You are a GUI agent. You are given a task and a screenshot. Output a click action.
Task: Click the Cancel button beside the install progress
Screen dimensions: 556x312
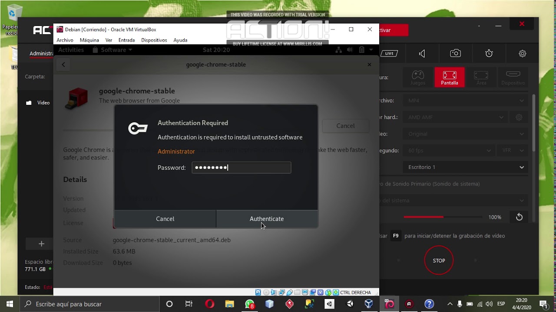[345, 126]
